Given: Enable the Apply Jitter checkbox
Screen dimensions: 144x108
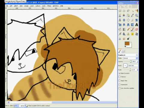Looking at the screenshot, I should click(119, 81).
